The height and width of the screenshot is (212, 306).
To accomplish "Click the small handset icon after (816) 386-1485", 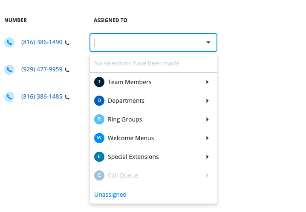I will coord(67,97).
